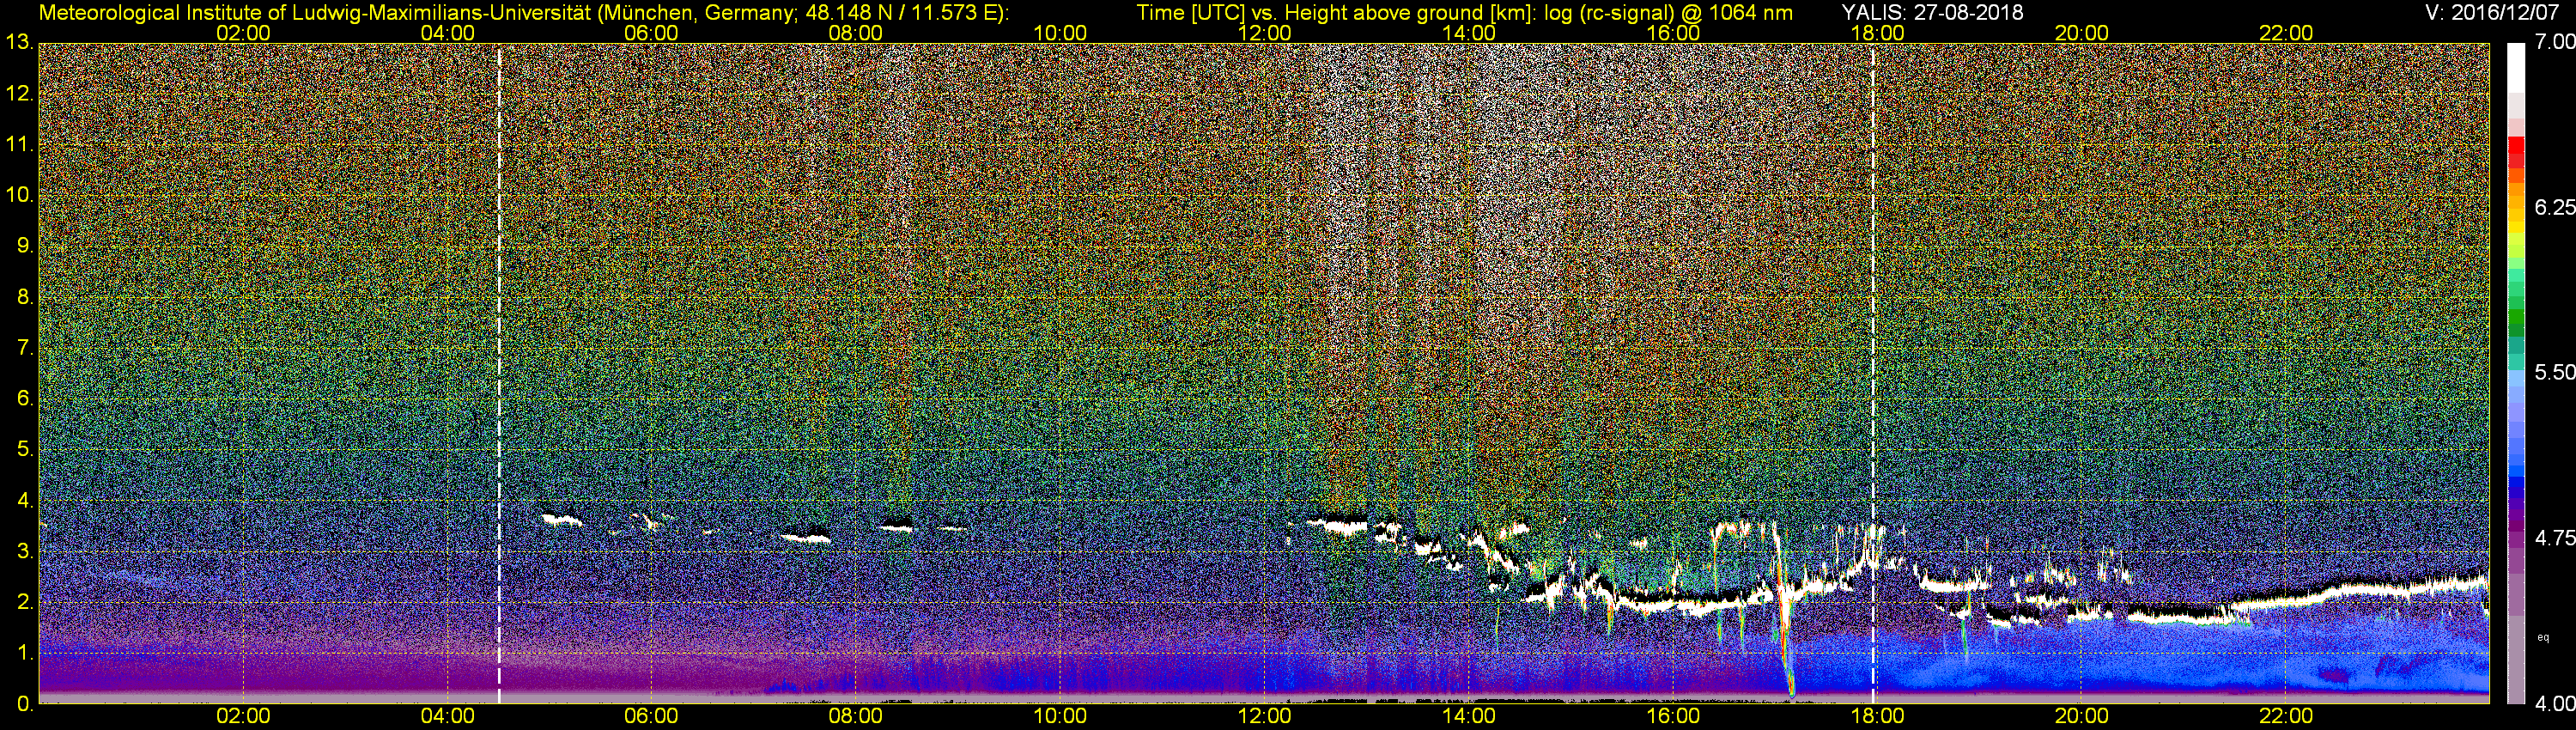Click the white dashed vertical line near 04:30
2576x730 pixels.
coord(499,373)
